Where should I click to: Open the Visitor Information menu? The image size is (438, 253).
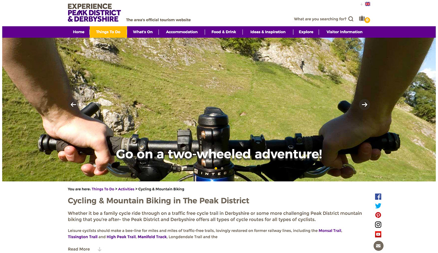[344, 32]
